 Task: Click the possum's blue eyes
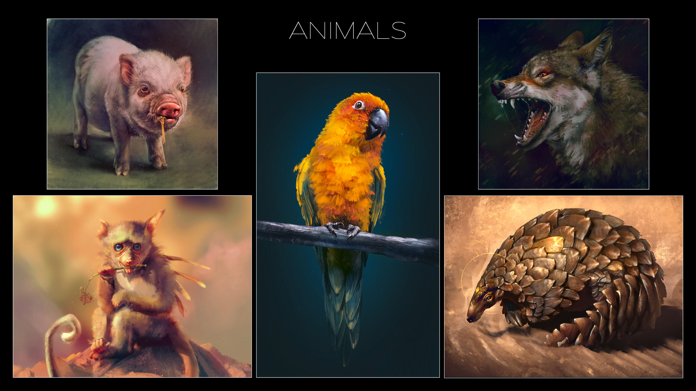(128, 247)
